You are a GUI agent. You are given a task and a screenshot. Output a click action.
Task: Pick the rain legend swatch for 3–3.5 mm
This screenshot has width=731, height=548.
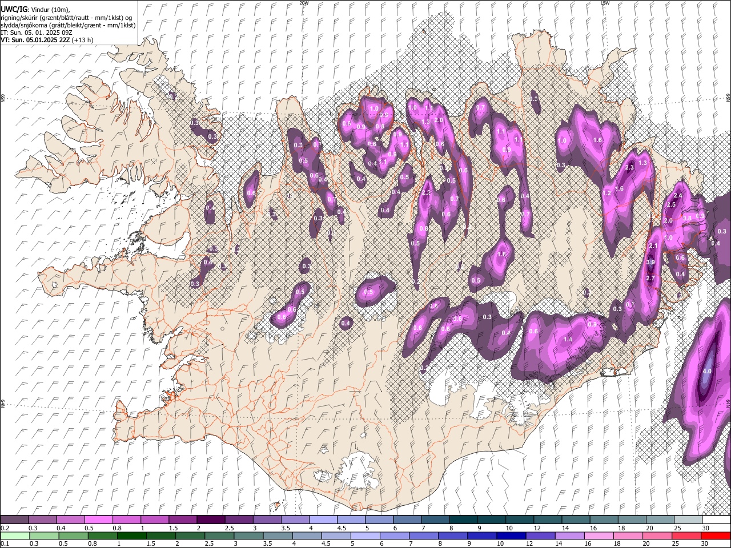(x=248, y=535)
